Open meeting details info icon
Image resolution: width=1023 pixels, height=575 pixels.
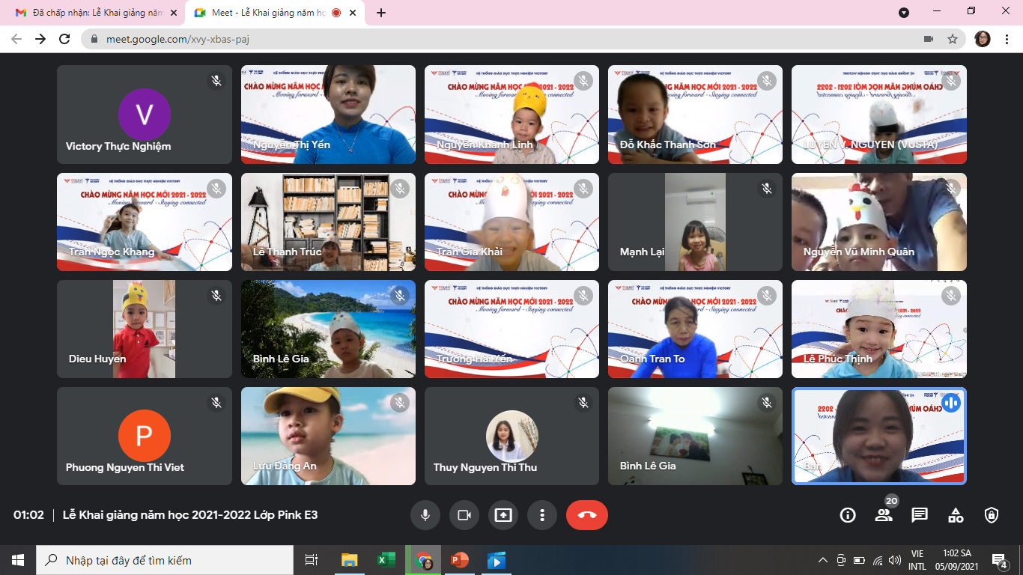(848, 515)
